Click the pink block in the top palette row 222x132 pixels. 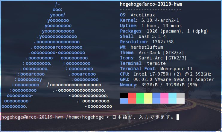pos(164,96)
